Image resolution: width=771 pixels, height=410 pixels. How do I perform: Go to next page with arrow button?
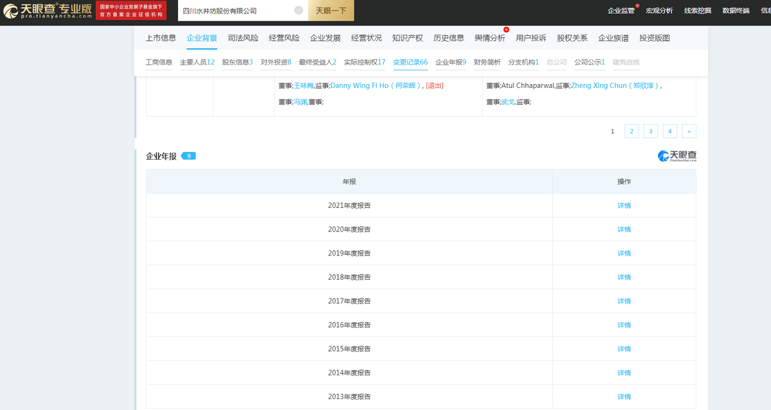click(689, 131)
